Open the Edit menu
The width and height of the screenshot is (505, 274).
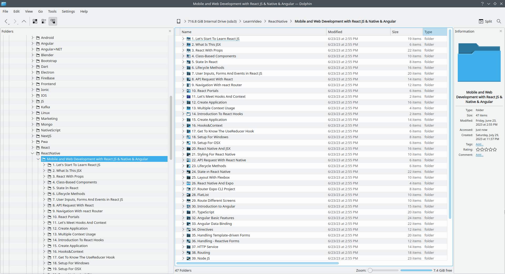[x=17, y=11]
